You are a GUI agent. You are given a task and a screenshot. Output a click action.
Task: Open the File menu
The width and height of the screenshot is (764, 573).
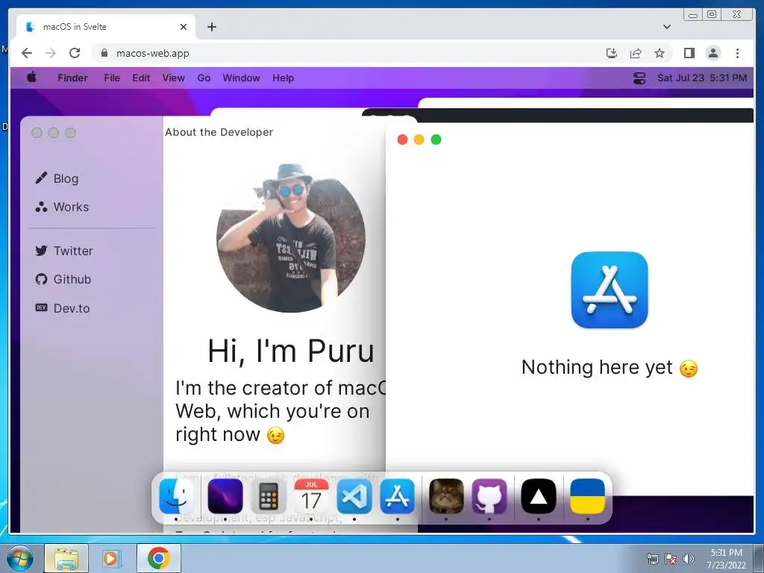point(112,78)
